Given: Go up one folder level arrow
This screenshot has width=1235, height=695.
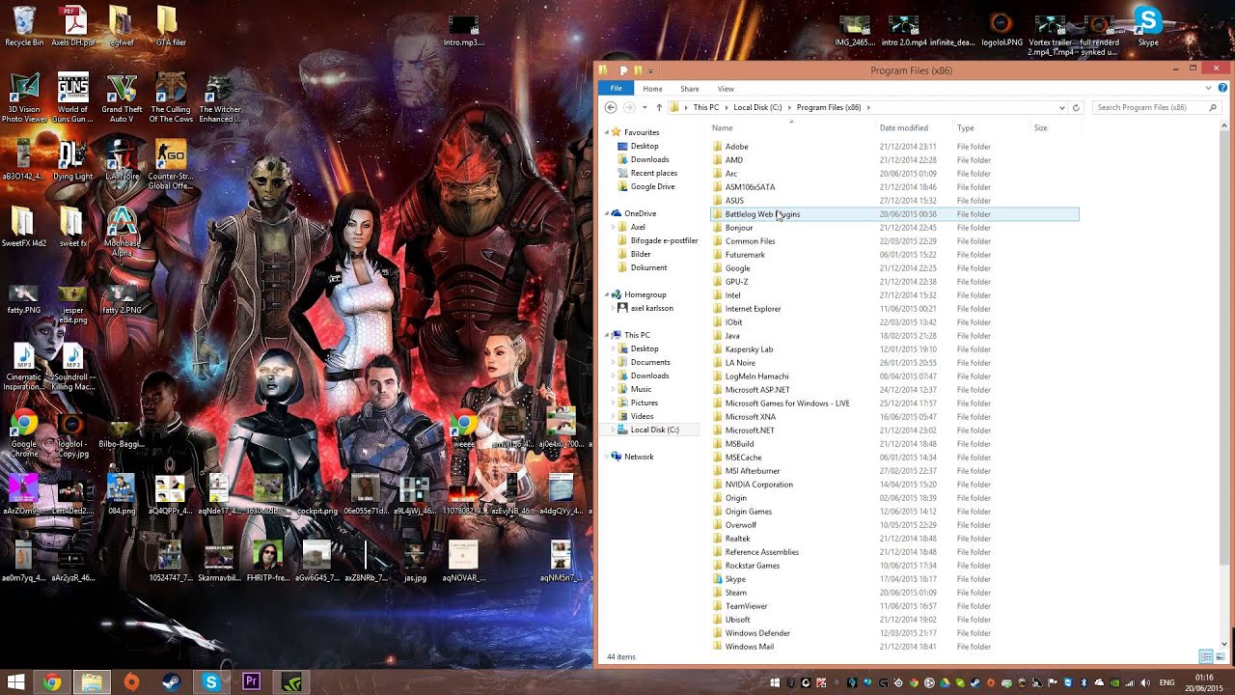Looking at the screenshot, I should pos(659,107).
